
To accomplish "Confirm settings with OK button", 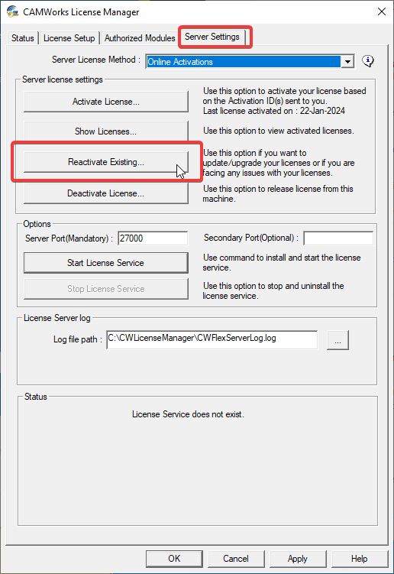I will coord(174,558).
